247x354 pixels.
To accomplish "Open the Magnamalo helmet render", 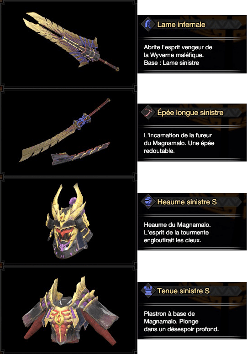I will point(69,221).
